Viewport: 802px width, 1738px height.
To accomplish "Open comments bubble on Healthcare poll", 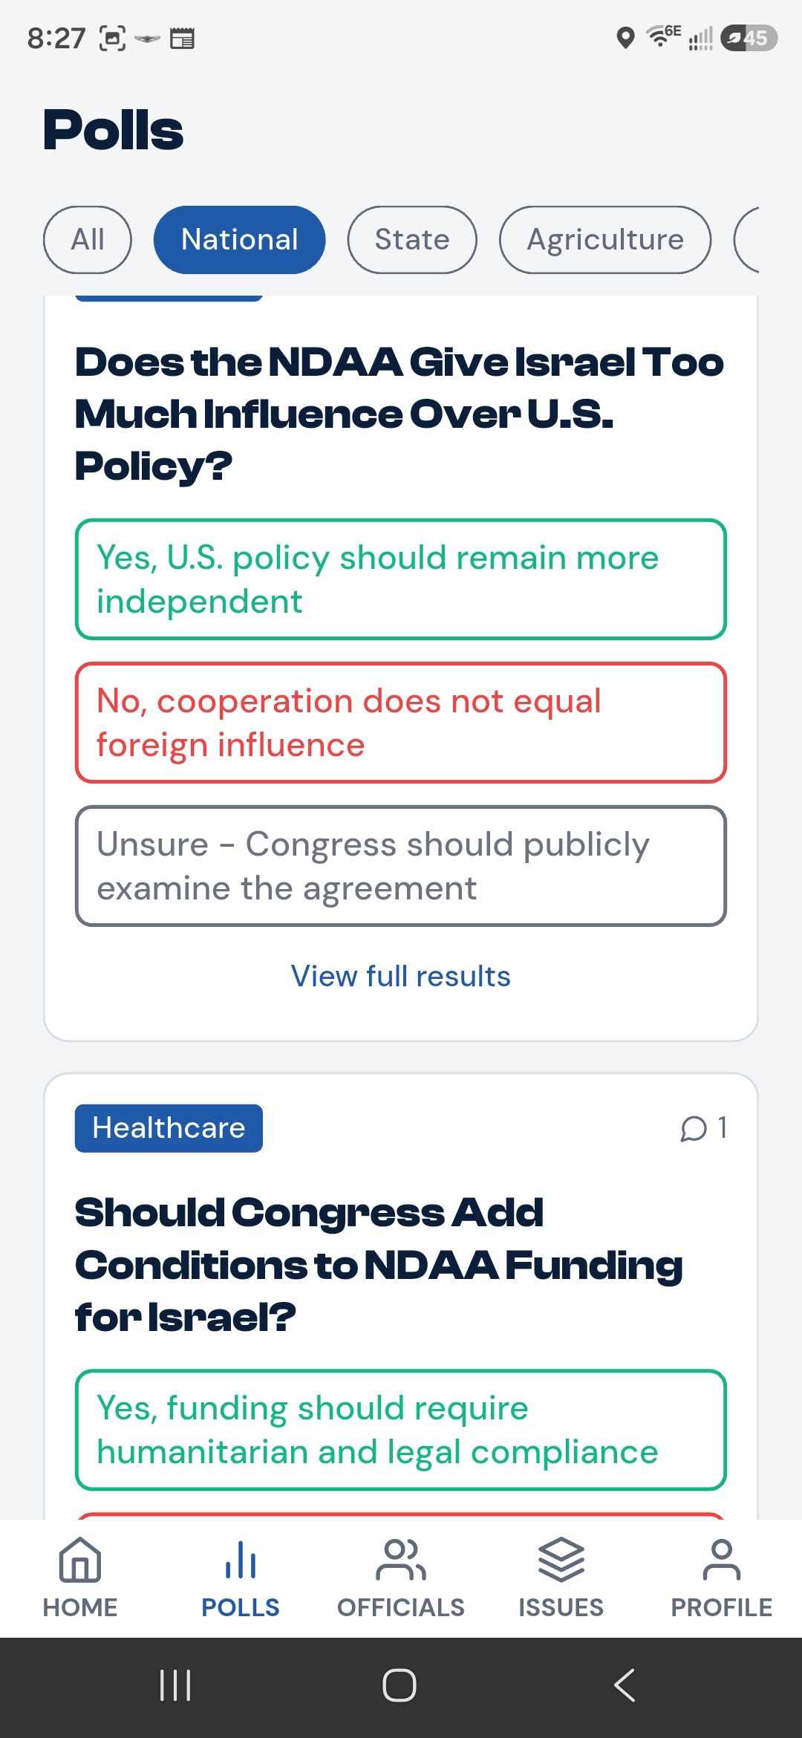I will tap(703, 1128).
